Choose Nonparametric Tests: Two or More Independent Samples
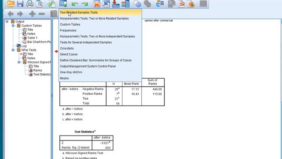The image size is (282, 159). coord(100,36)
